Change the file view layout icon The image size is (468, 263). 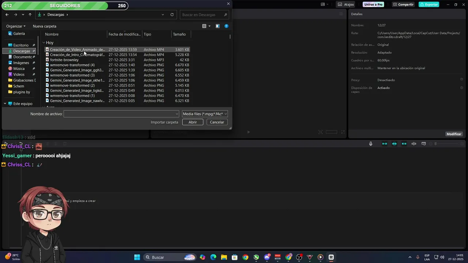(204, 26)
